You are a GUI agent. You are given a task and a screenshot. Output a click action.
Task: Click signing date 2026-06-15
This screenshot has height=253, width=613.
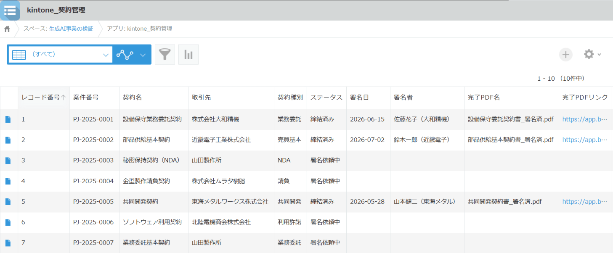[x=367, y=119]
